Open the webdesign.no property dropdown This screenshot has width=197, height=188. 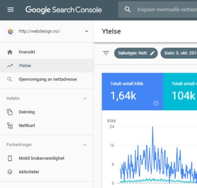(47, 31)
